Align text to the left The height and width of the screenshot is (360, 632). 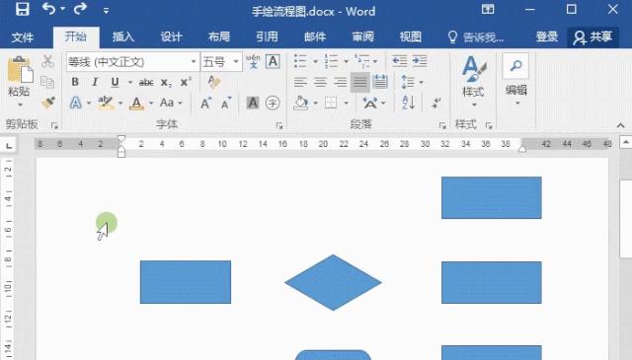pos(300,82)
